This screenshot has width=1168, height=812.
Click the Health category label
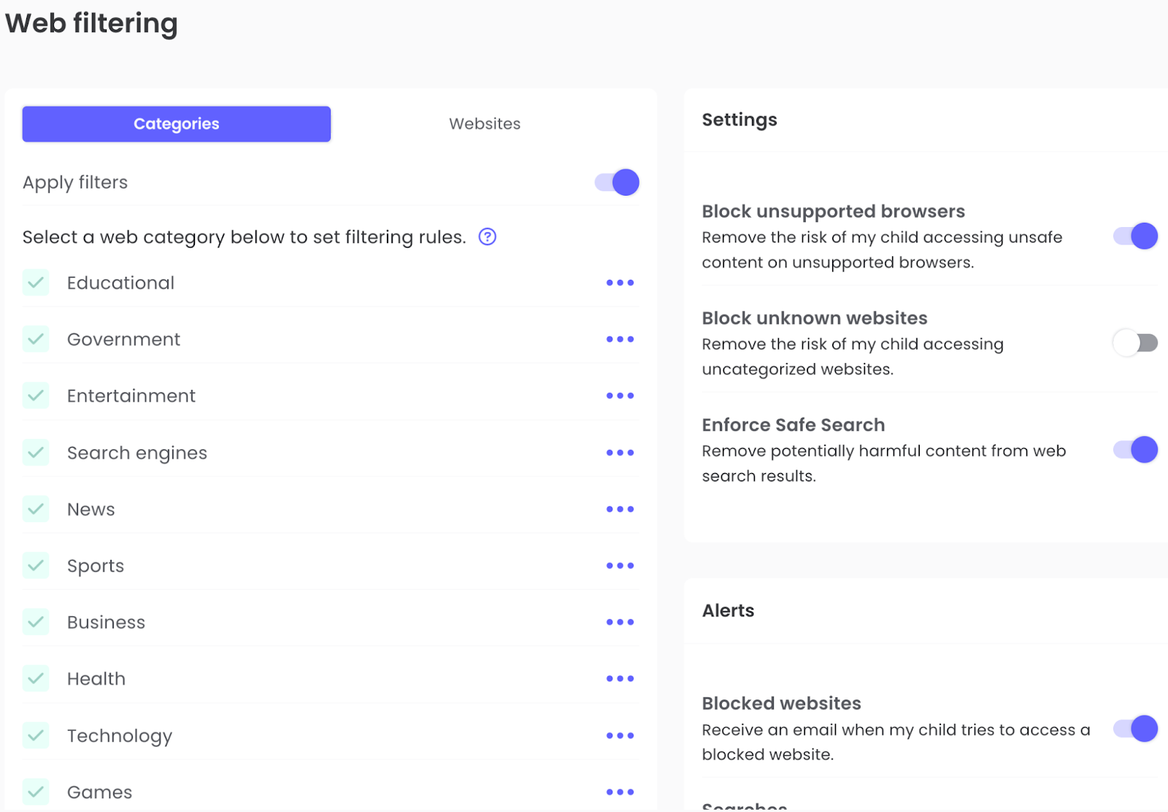(96, 678)
